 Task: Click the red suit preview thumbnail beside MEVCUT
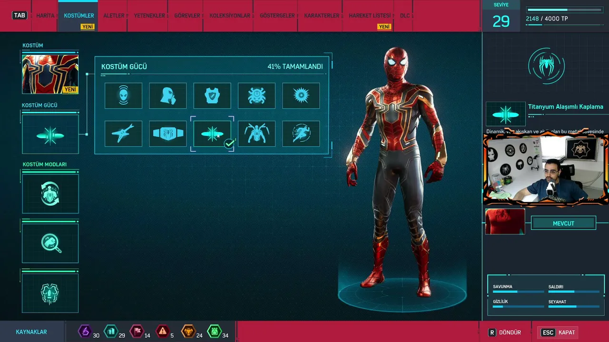tap(505, 221)
